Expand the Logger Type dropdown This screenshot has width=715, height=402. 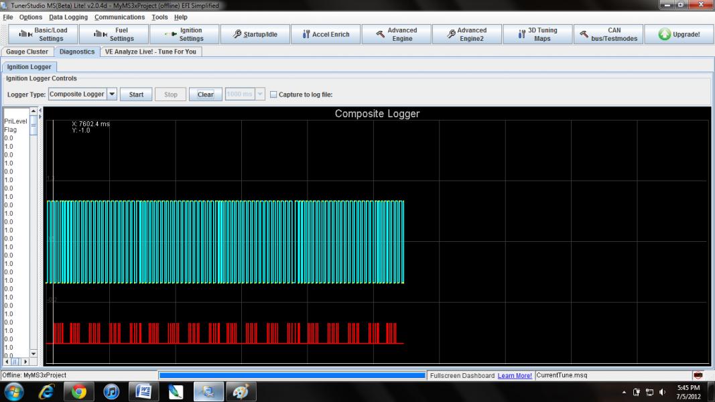pyautogui.click(x=112, y=94)
